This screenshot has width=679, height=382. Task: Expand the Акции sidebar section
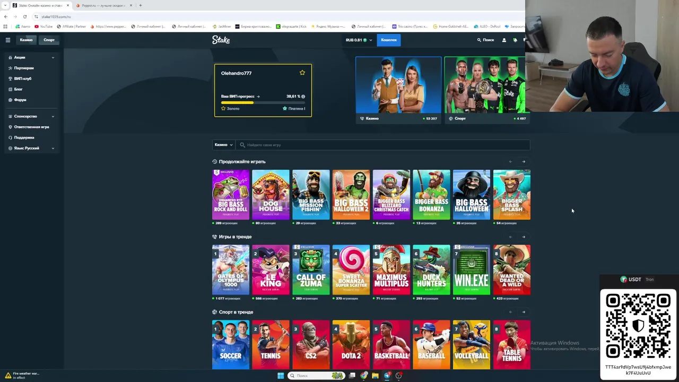[x=31, y=57]
